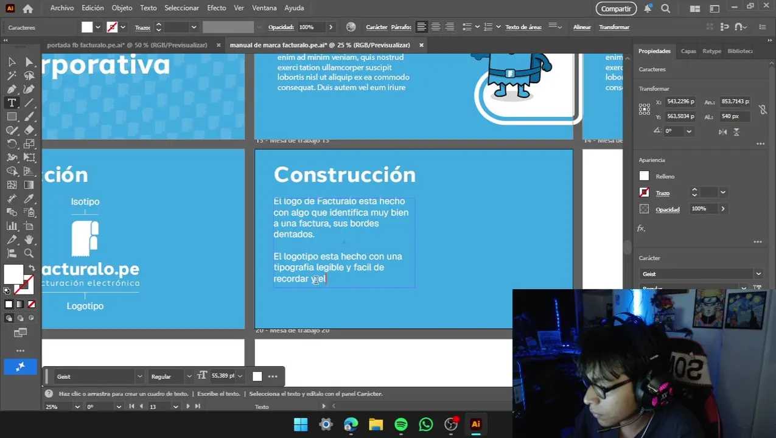
Task: Choose reference point in Transformar grid
Action: coord(645,109)
